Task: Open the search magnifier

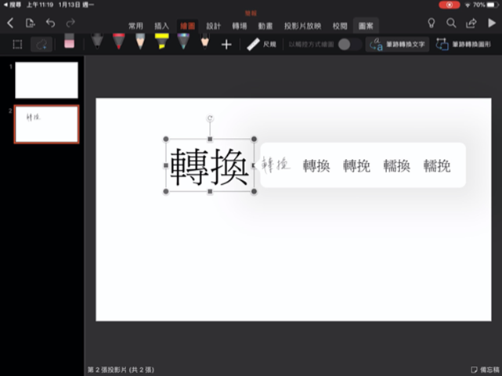Action: 452,24
